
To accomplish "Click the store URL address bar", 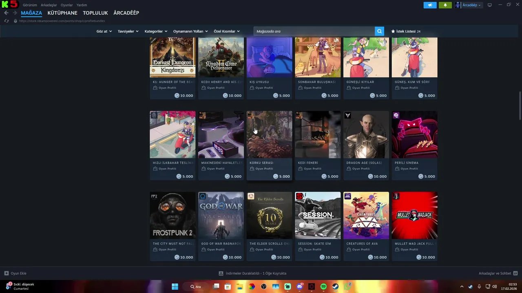I will pos(62,21).
